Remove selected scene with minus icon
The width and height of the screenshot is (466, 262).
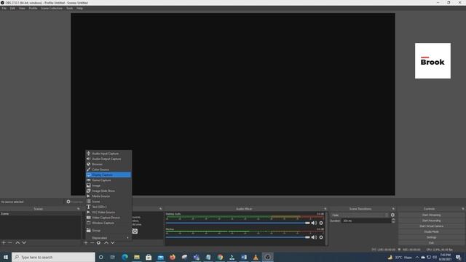(x=10, y=242)
